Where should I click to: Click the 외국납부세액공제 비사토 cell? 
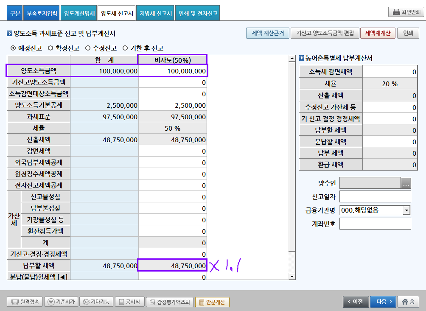(173, 163)
